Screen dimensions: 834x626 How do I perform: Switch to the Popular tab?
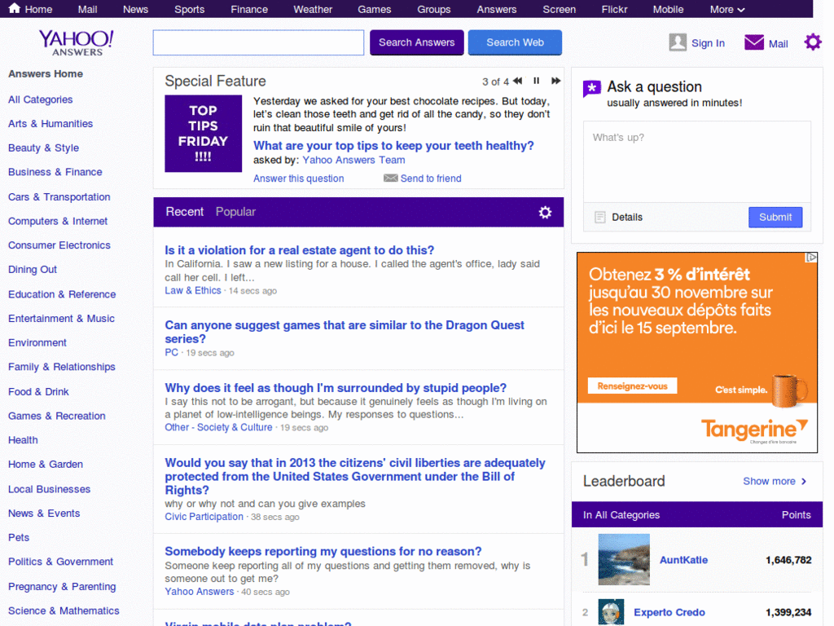235,212
